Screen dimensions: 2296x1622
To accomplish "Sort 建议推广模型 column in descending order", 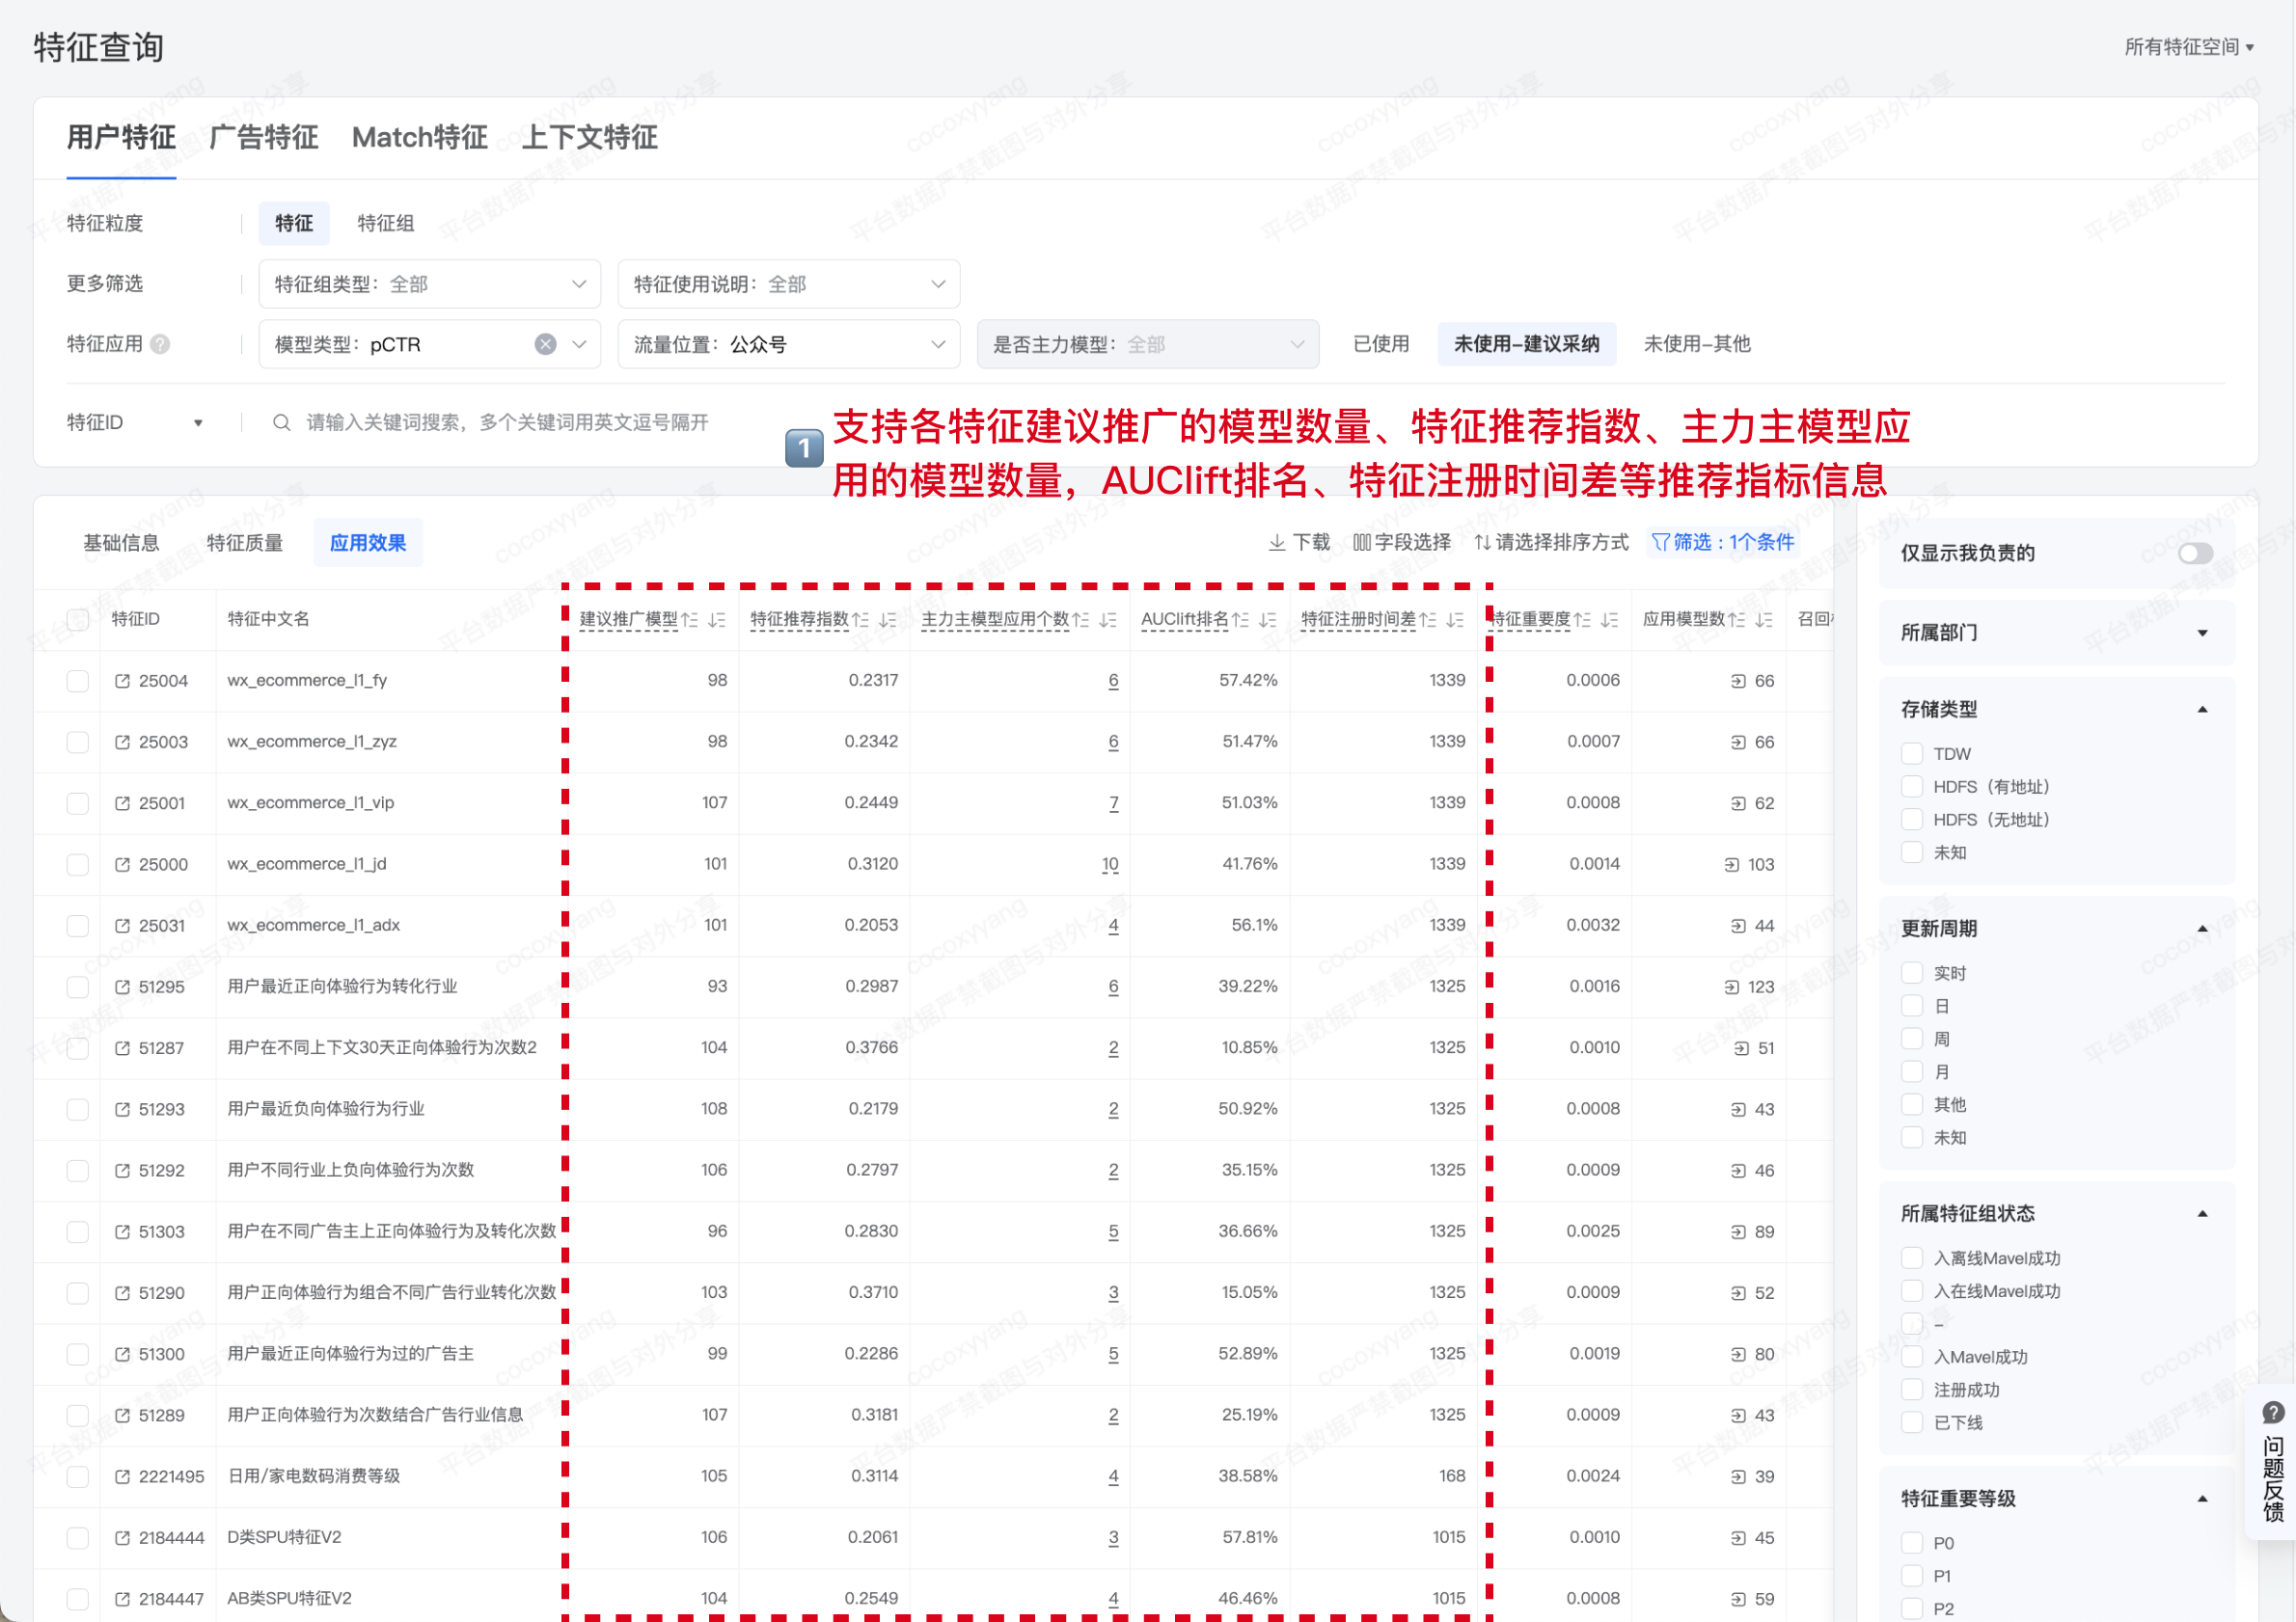I will tap(717, 620).
